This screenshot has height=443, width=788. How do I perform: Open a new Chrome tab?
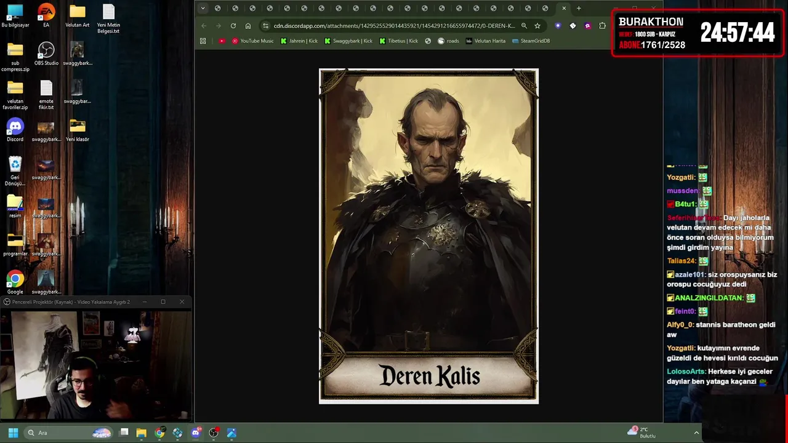pyautogui.click(x=579, y=9)
